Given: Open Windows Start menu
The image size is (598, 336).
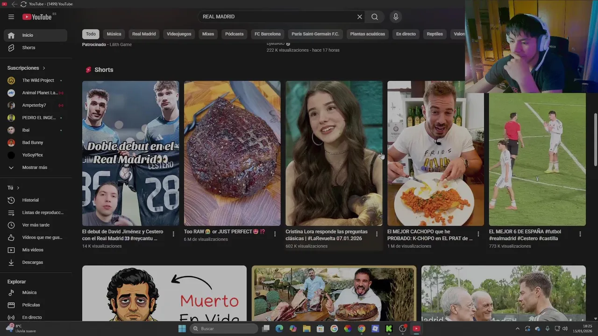Looking at the screenshot, I should 182,329.
